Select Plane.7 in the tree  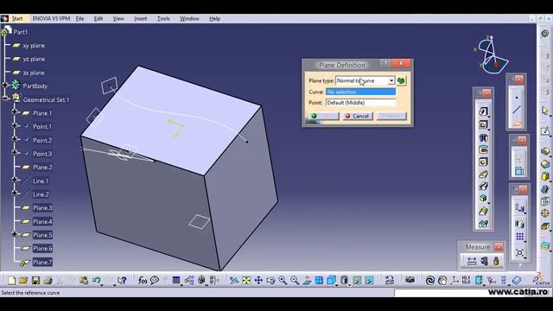tap(42, 262)
